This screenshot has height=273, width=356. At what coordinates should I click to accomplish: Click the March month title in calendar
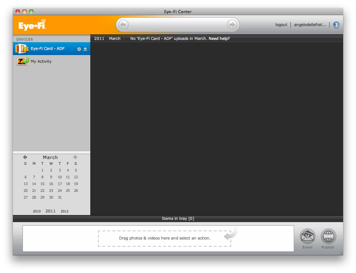click(x=50, y=157)
